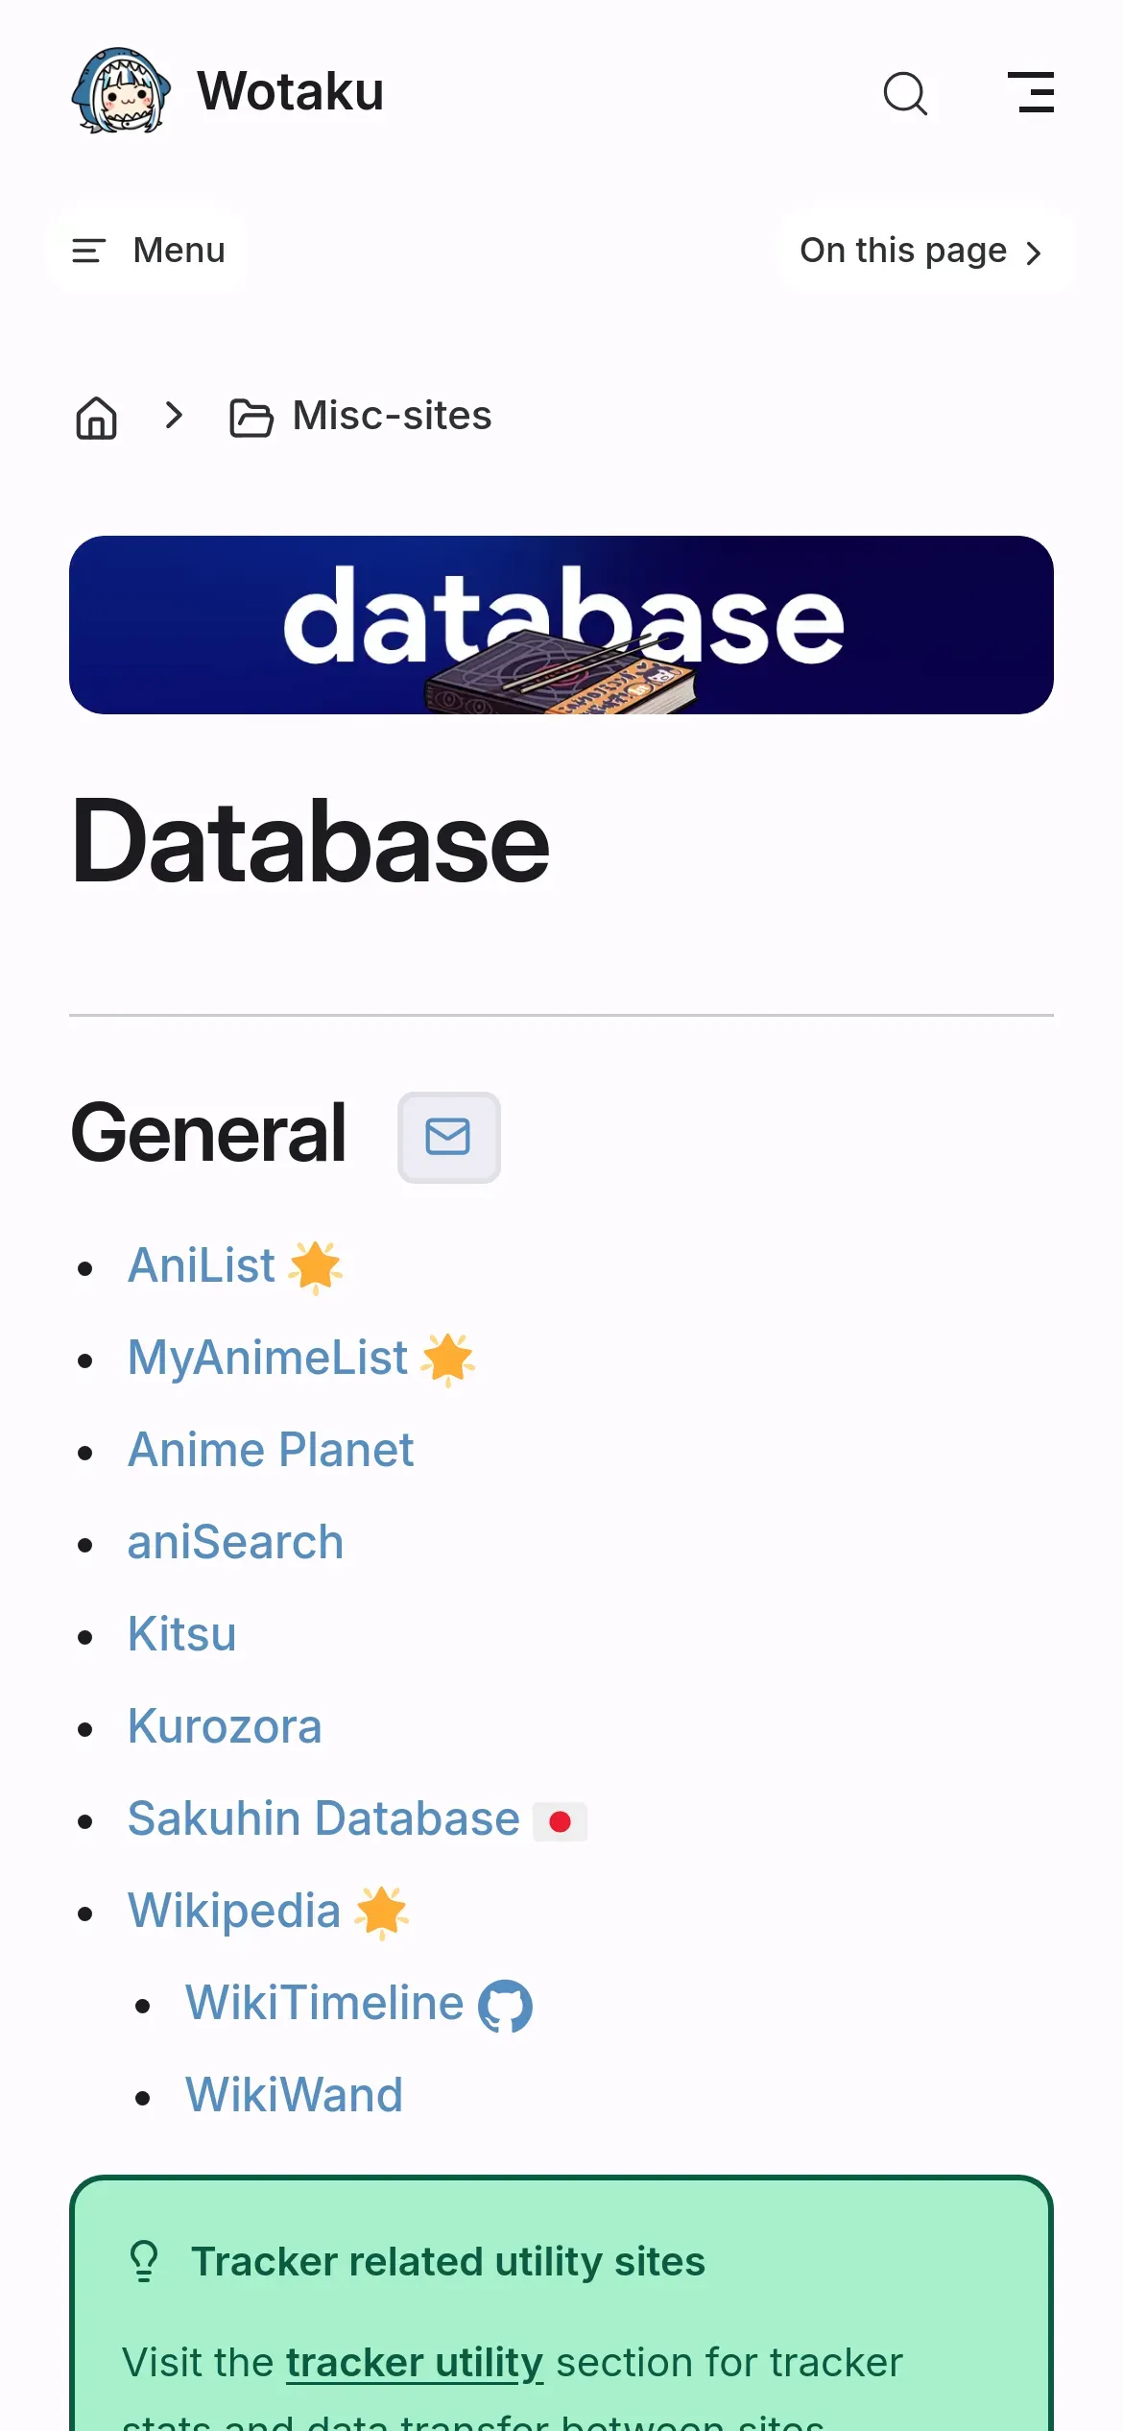This screenshot has width=1123, height=2431.
Task: Click the database banner image
Action: tap(561, 625)
